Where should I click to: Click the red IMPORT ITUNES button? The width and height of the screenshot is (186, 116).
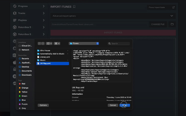coord(113,33)
